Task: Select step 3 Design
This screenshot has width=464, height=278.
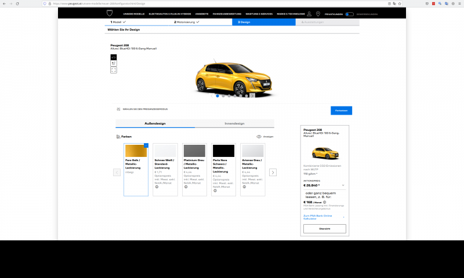Action: coord(264,22)
